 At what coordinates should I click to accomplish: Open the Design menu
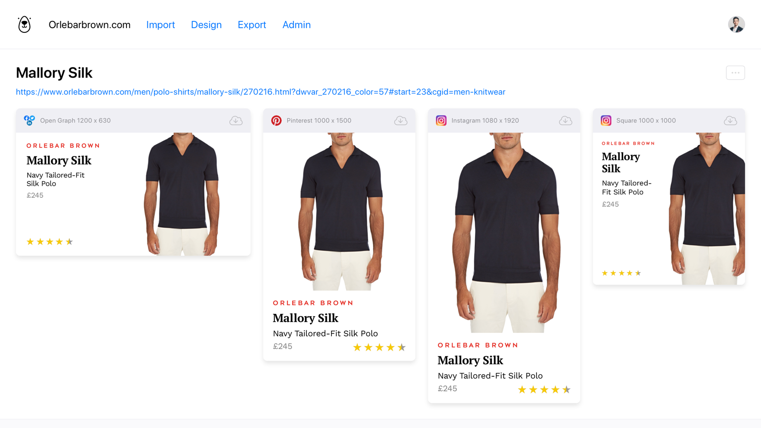[x=206, y=25]
